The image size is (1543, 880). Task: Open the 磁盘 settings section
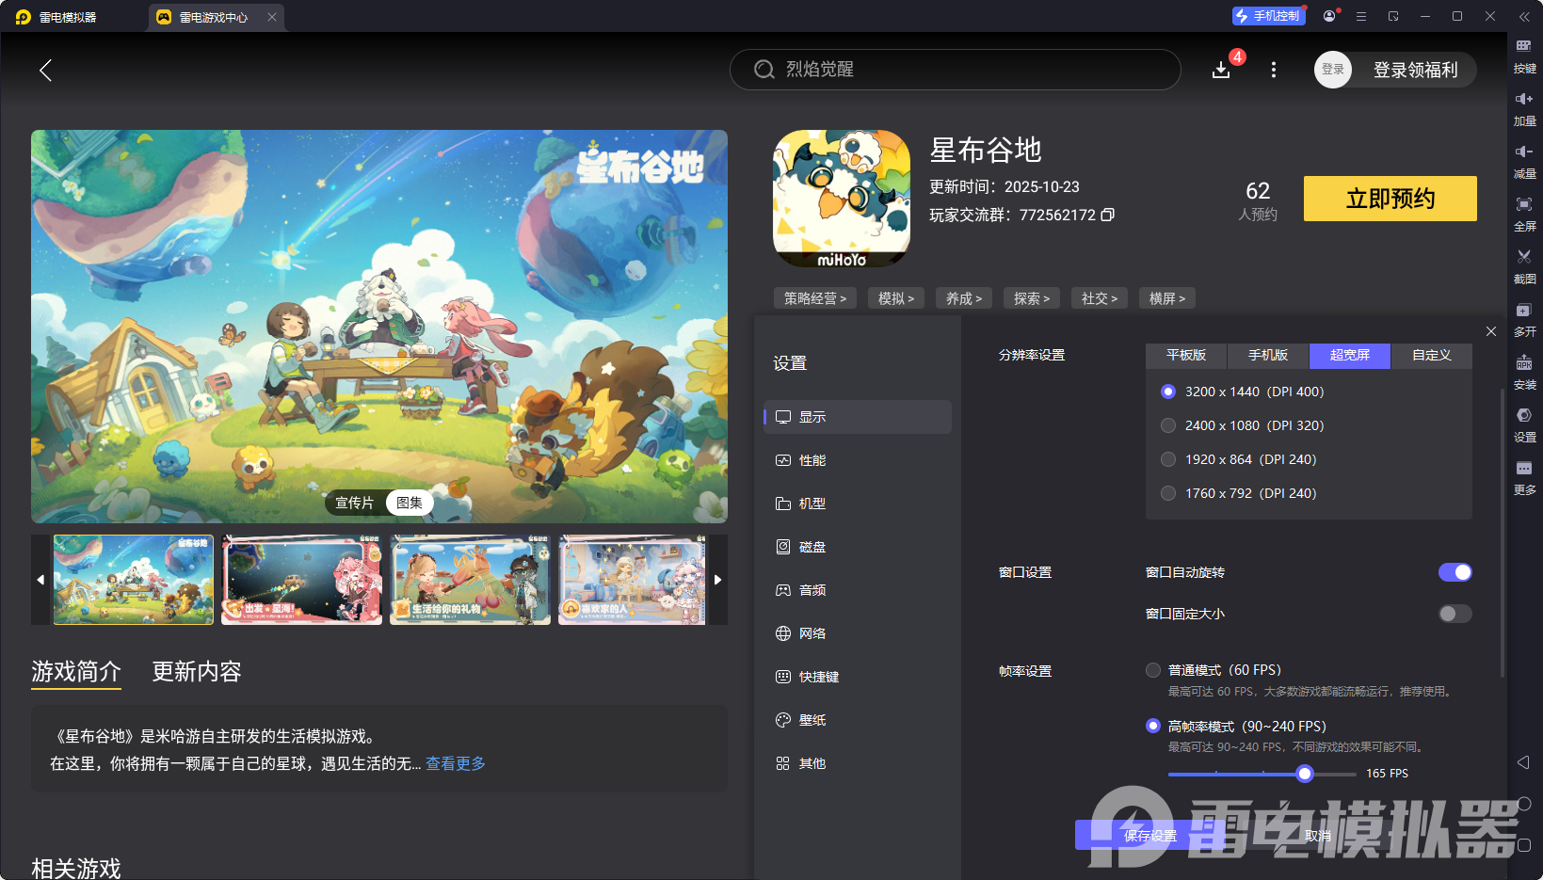point(858,547)
